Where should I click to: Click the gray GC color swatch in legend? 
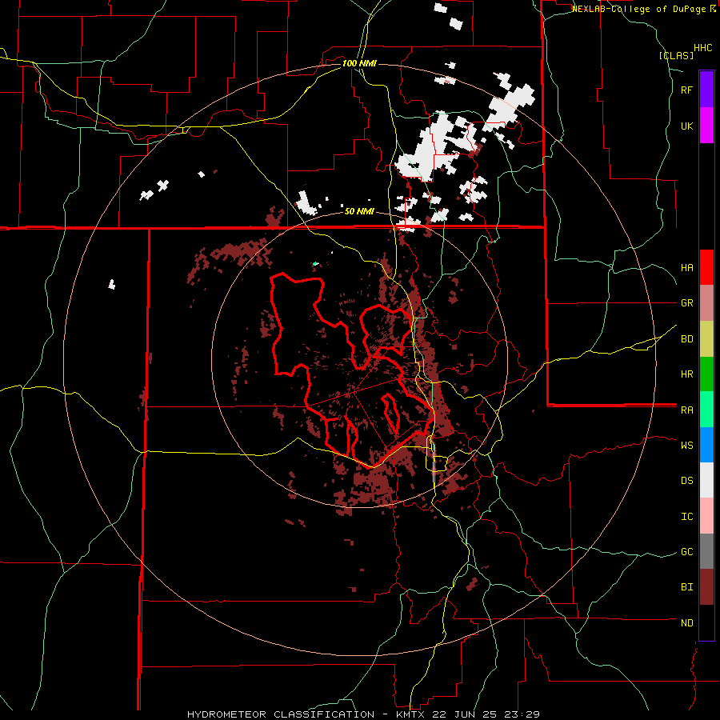(x=706, y=551)
